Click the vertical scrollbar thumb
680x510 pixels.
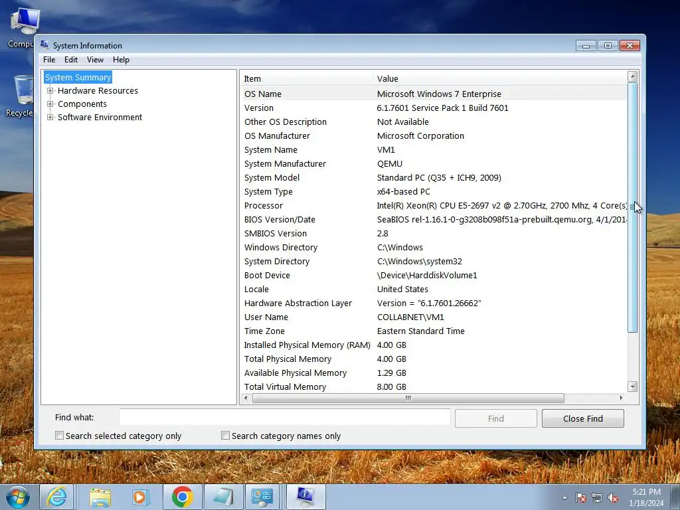tap(633, 207)
